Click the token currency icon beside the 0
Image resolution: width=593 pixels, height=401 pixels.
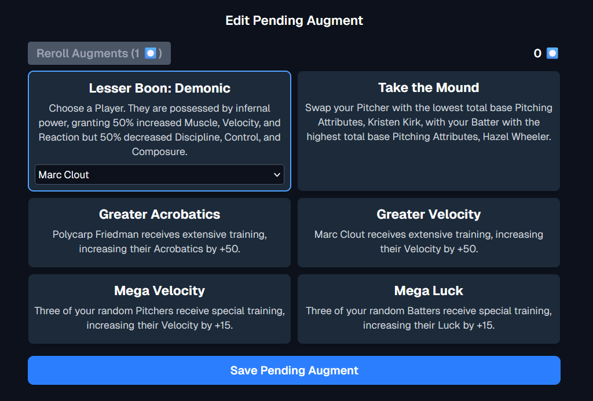click(x=551, y=53)
